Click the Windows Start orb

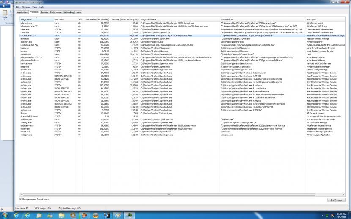[5, 215]
